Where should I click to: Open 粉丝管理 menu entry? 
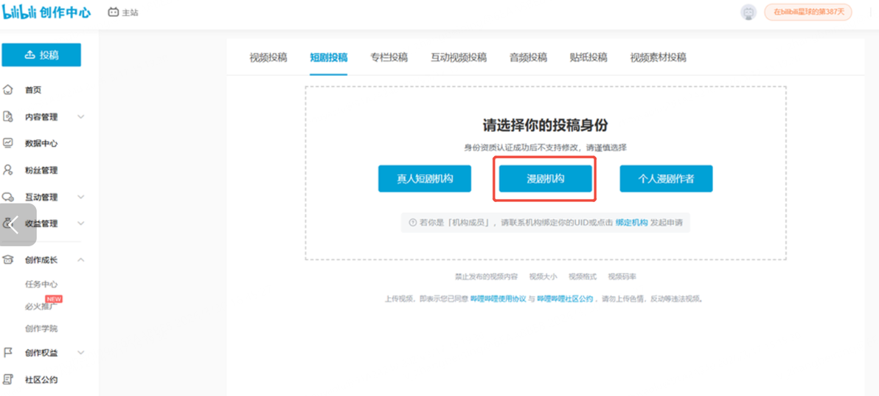[x=41, y=170]
